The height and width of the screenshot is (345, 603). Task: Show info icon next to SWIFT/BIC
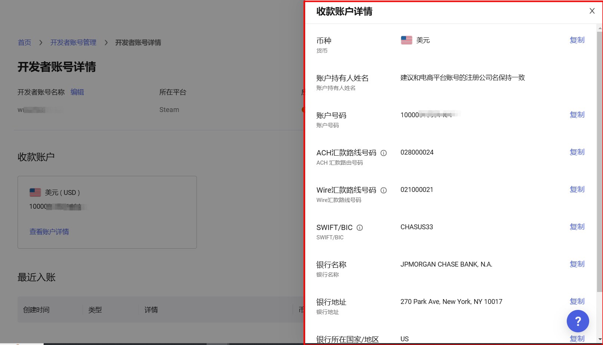pyautogui.click(x=359, y=228)
